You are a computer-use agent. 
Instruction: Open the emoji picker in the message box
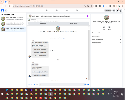coord(85,85)
